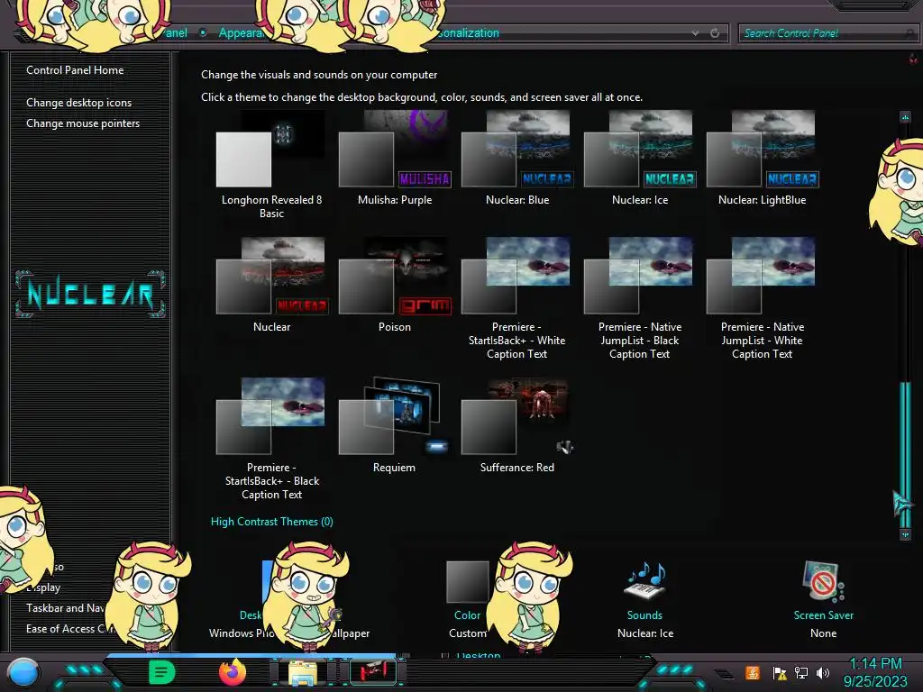Screen dimensions: 923x692
Task: Choose the Nuclear: LightBlue theme
Action: click(763, 159)
